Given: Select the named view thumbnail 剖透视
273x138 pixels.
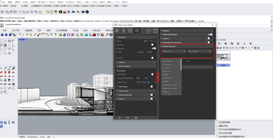Looking at the screenshot, I should coord(223,59).
